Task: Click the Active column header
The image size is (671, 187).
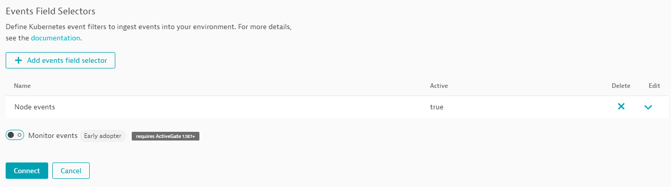Action: point(439,86)
